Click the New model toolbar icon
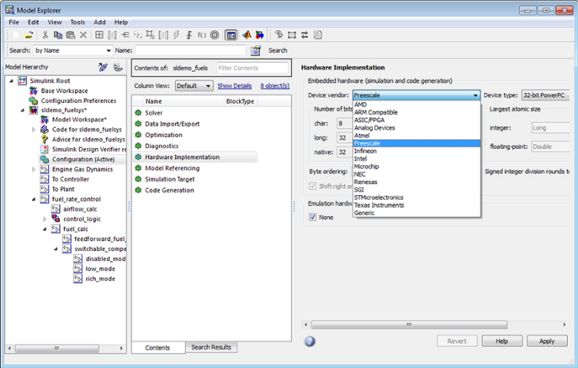Screen dimensions: 578x368 [x=16, y=35]
